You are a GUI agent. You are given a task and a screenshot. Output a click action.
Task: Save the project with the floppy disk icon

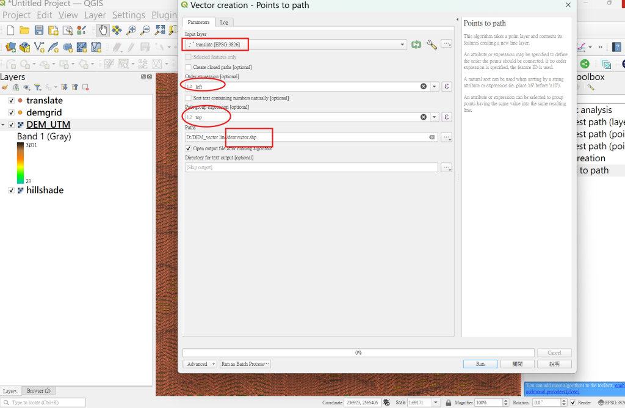(x=39, y=31)
